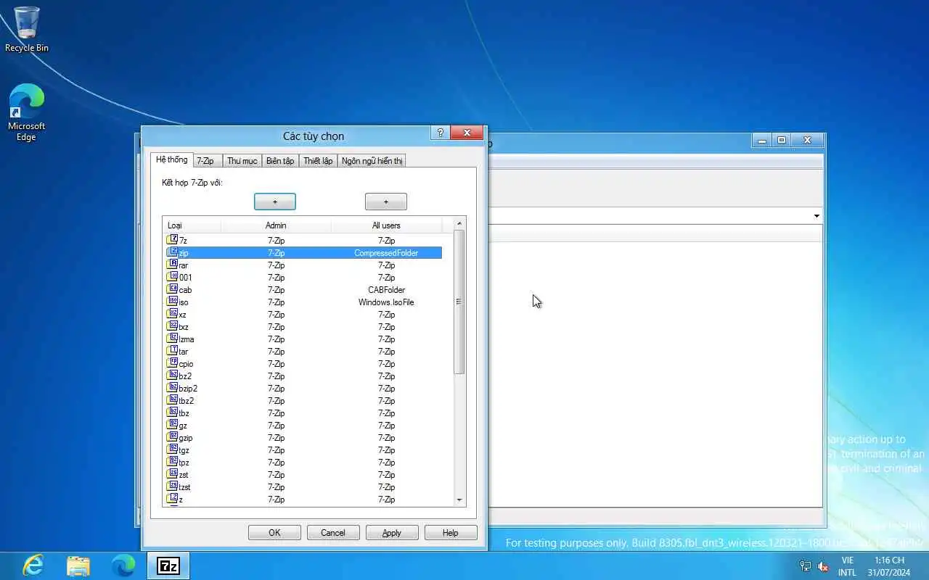
Task: Switch to the Hệ thống tab
Action: click(171, 159)
